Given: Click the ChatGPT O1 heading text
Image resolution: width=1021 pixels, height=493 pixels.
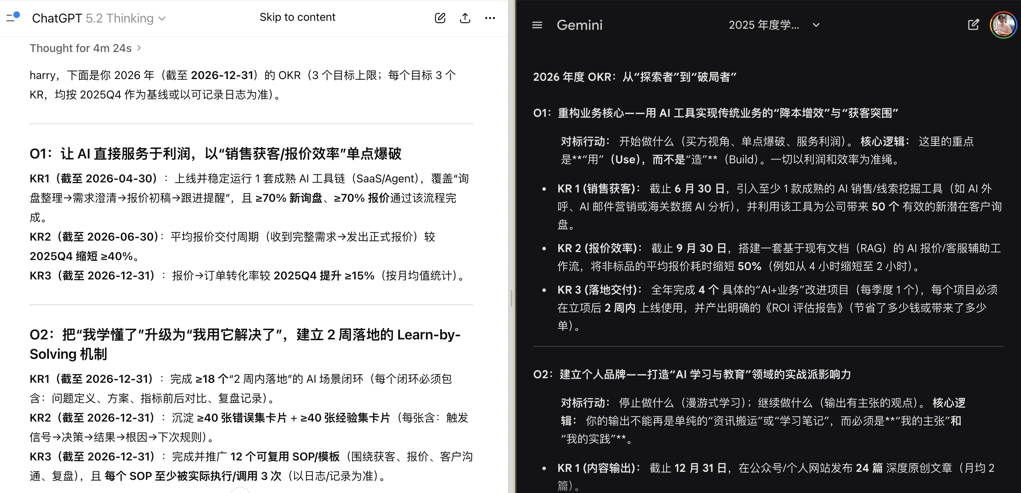Looking at the screenshot, I should point(215,154).
